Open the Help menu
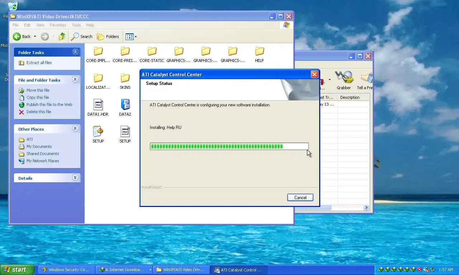Image resolution: width=459 pixels, height=275 pixels. (x=90, y=25)
